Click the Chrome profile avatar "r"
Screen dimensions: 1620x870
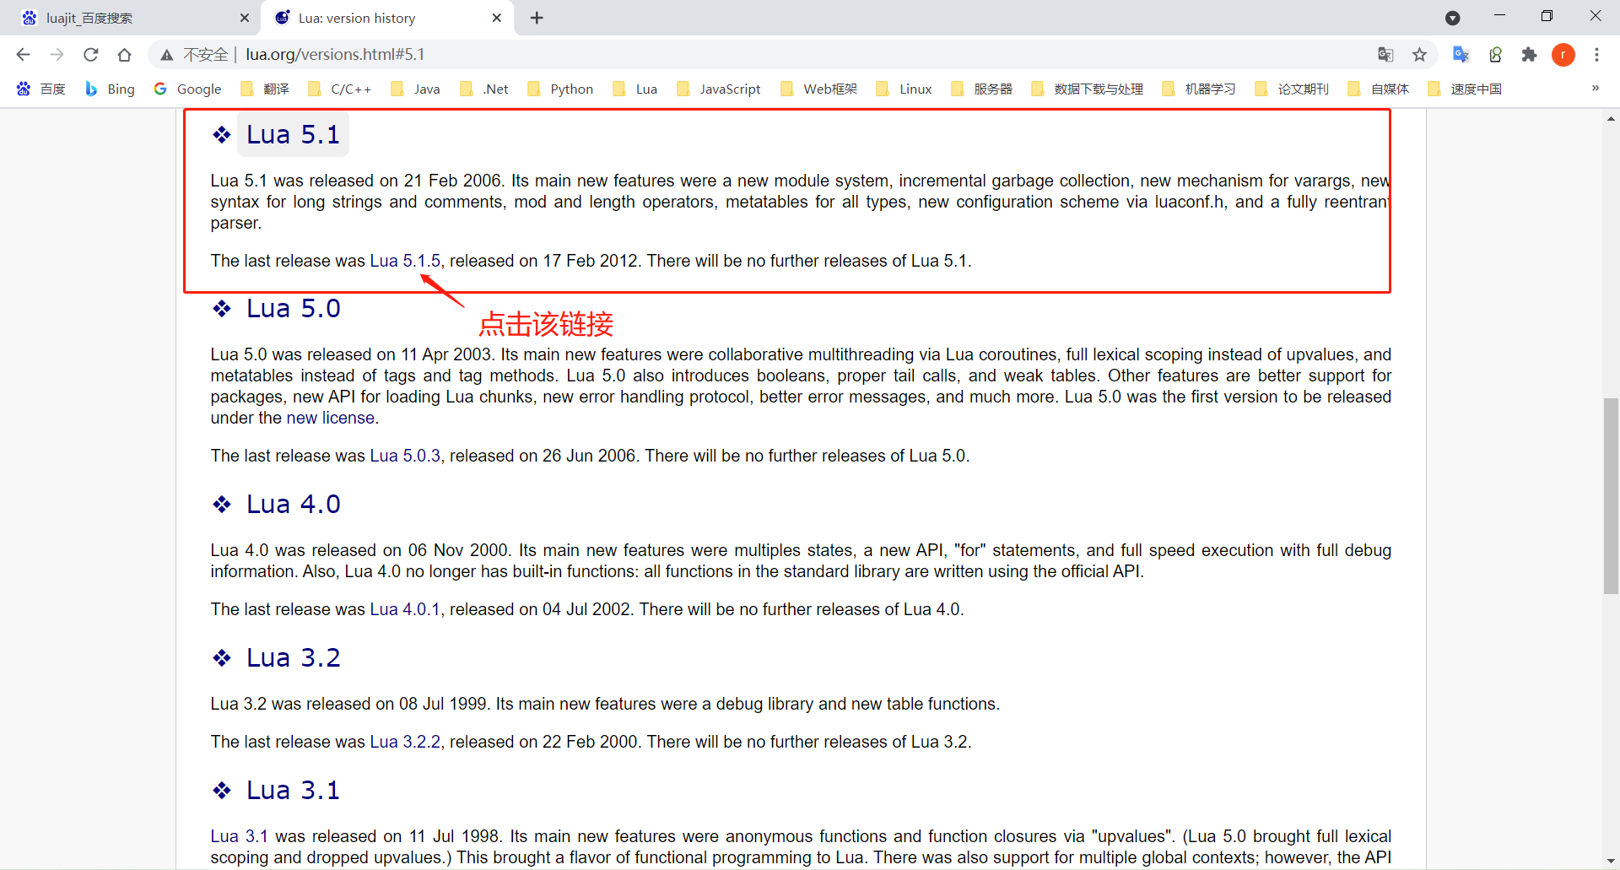tap(1563, 54)
